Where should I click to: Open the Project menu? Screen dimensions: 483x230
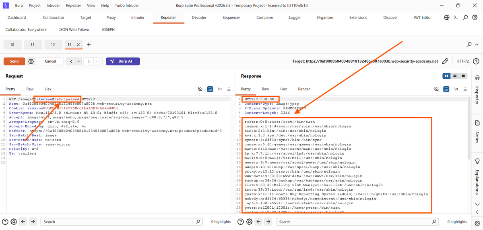[35, 6]
